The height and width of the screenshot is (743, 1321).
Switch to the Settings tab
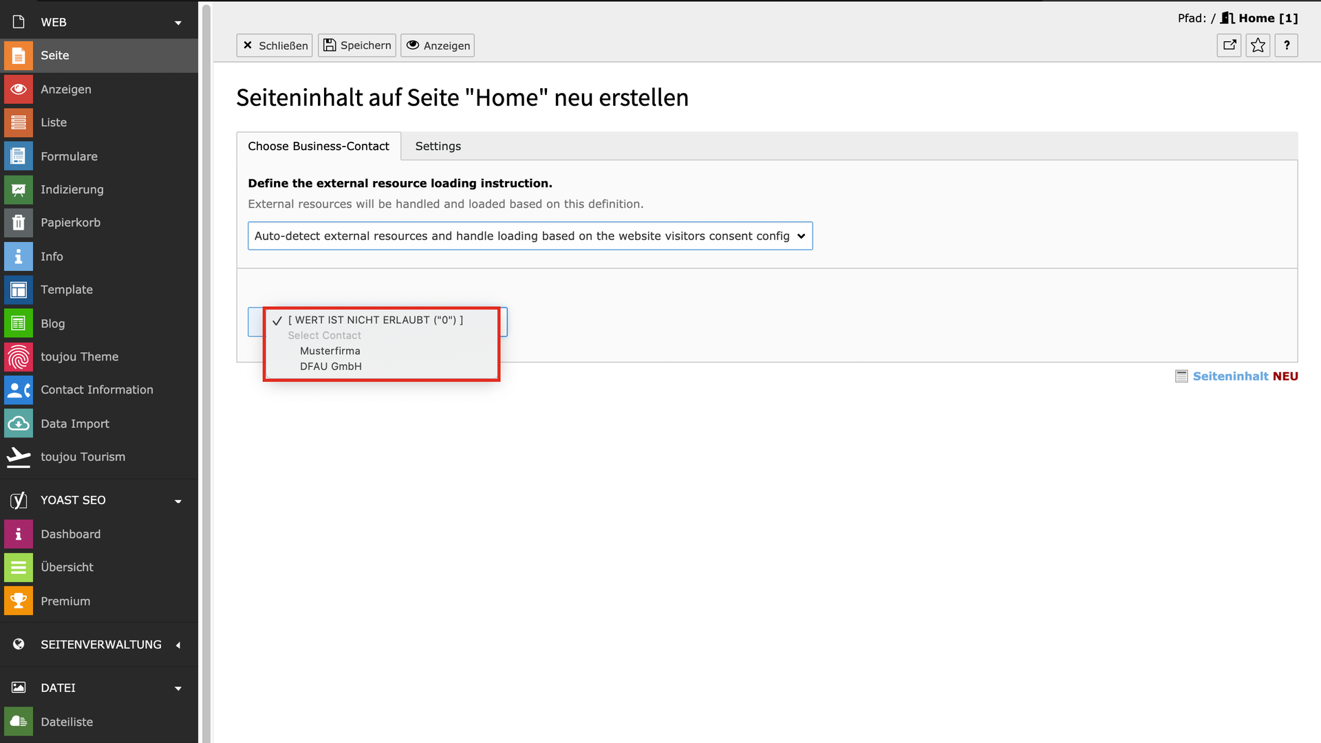coord(438,147)
